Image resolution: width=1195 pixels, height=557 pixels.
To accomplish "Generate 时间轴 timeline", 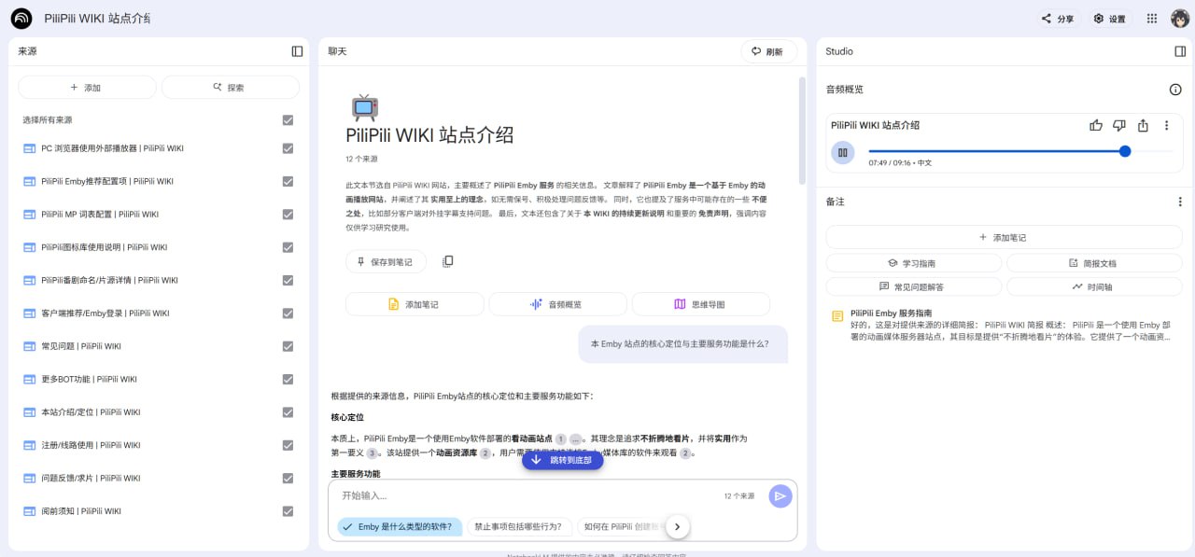I will [x=1094, y=286].
